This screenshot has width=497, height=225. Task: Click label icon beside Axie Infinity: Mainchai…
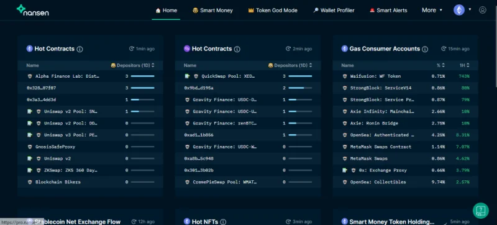tap(345, 111)
